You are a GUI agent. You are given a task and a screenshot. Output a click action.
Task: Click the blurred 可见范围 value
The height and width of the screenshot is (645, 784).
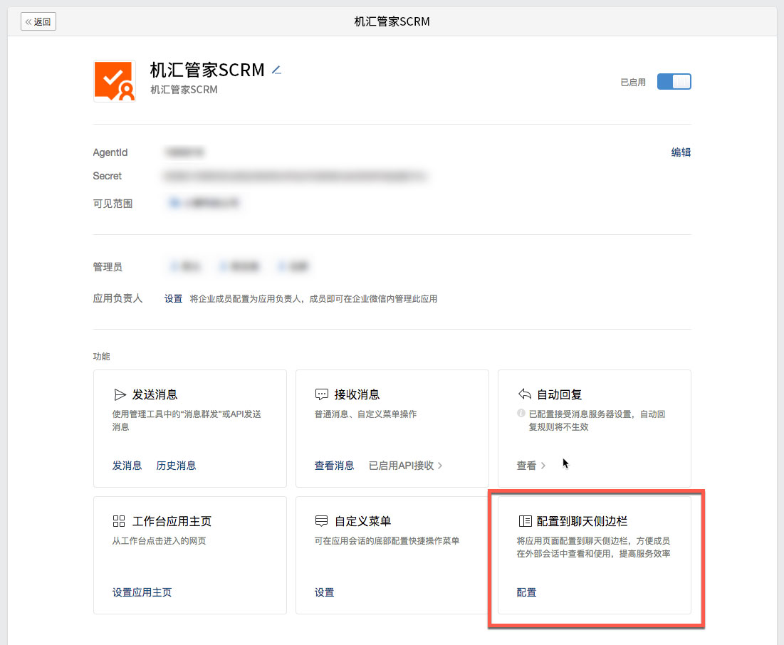click(x=204, y=203)
